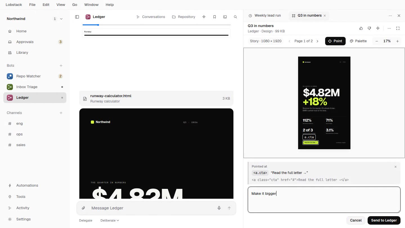Screen dimensions: 405x228
Task: Open search in the Ledger chat header
Action: tap(235, 17)
